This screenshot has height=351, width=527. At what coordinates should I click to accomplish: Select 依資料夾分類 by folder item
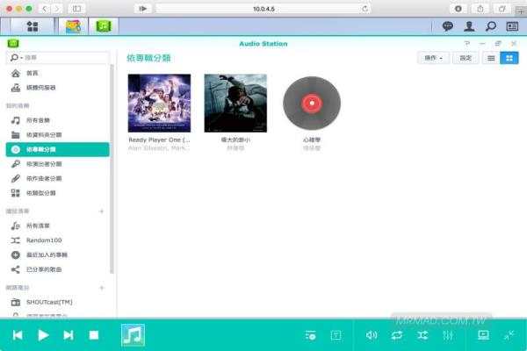click(x=57, y=135)
